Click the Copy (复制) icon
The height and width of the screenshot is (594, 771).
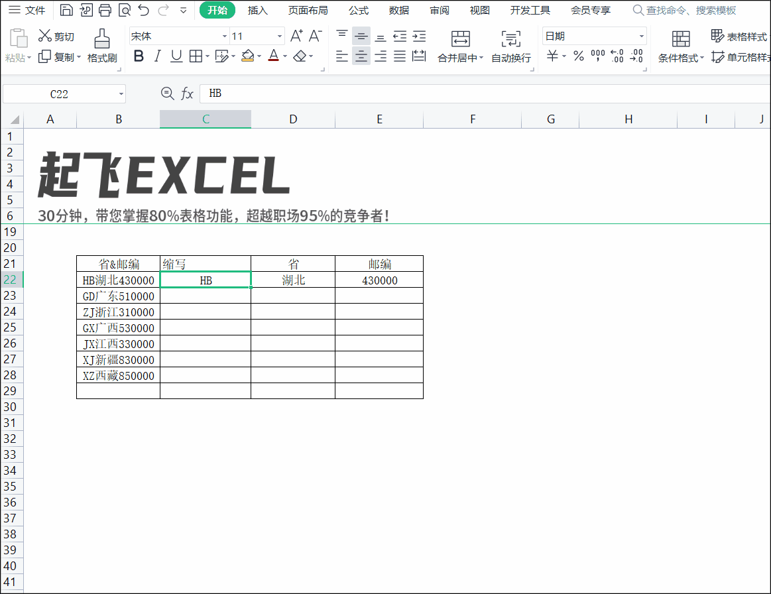click(44, 57)
